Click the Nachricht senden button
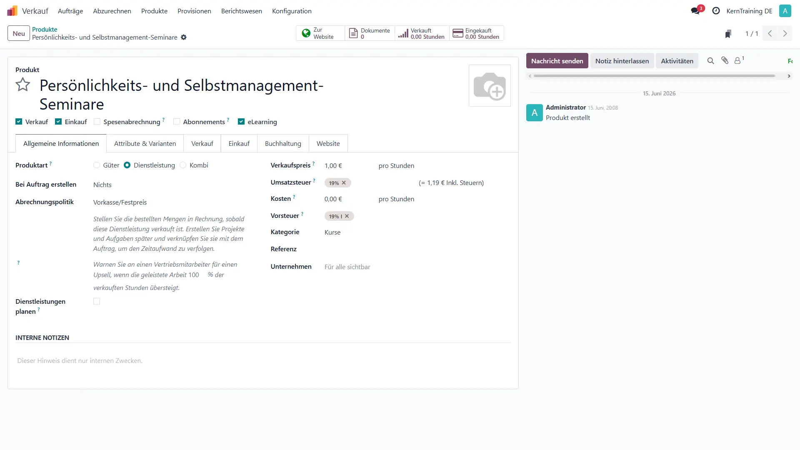 click(557, 61)
